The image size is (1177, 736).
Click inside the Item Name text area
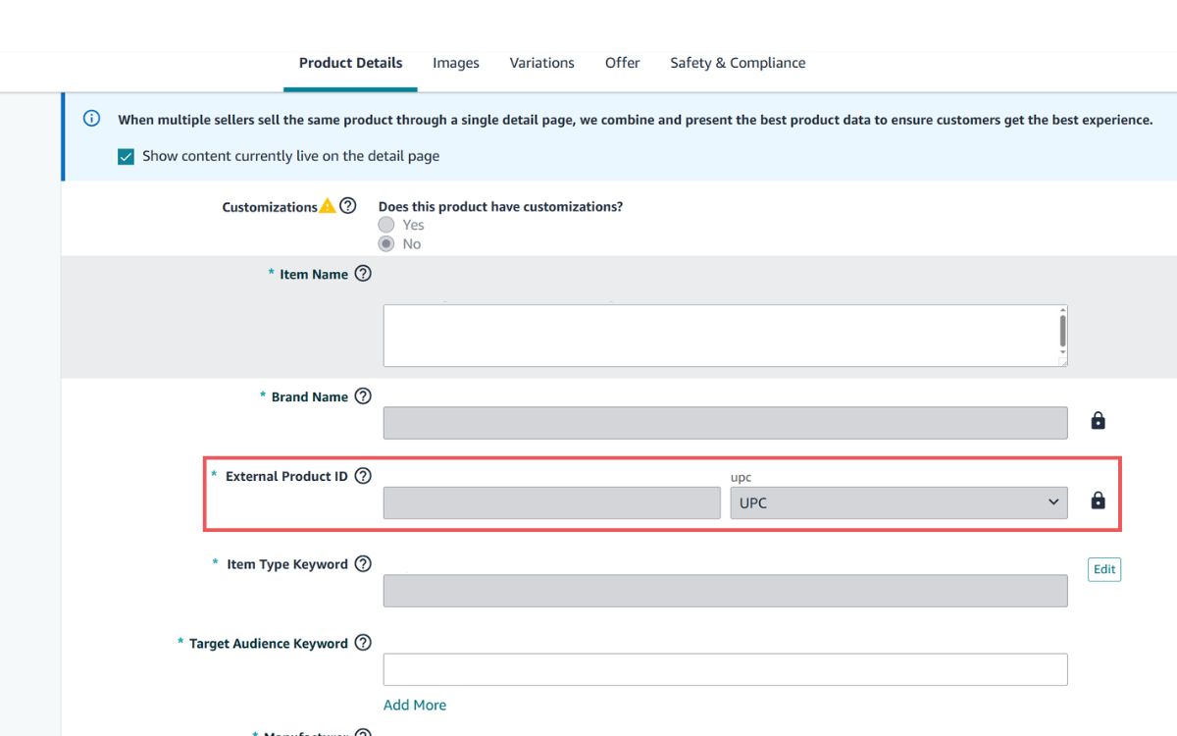(x=725, y=336)
